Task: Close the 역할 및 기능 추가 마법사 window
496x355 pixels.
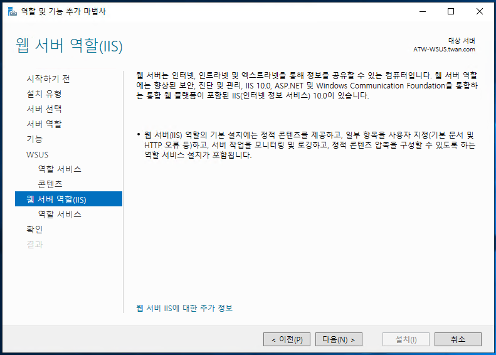Action: pyautogui.click(x=480, y=11)
